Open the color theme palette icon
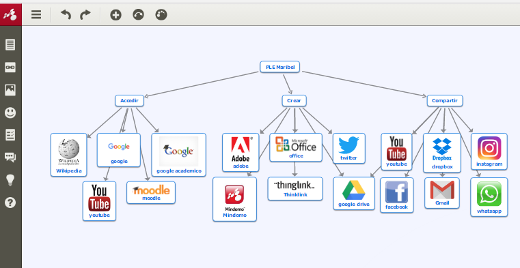 coord(161,14)
